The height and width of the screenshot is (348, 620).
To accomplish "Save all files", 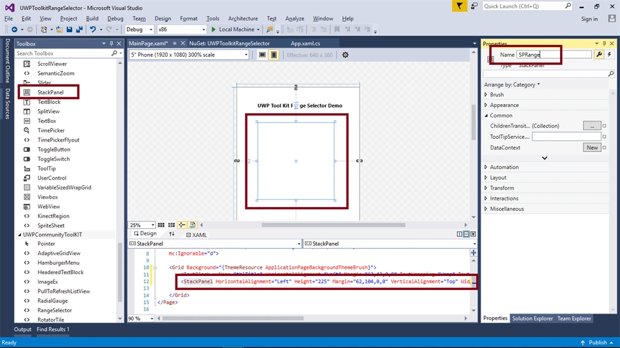I will (79, 30).
